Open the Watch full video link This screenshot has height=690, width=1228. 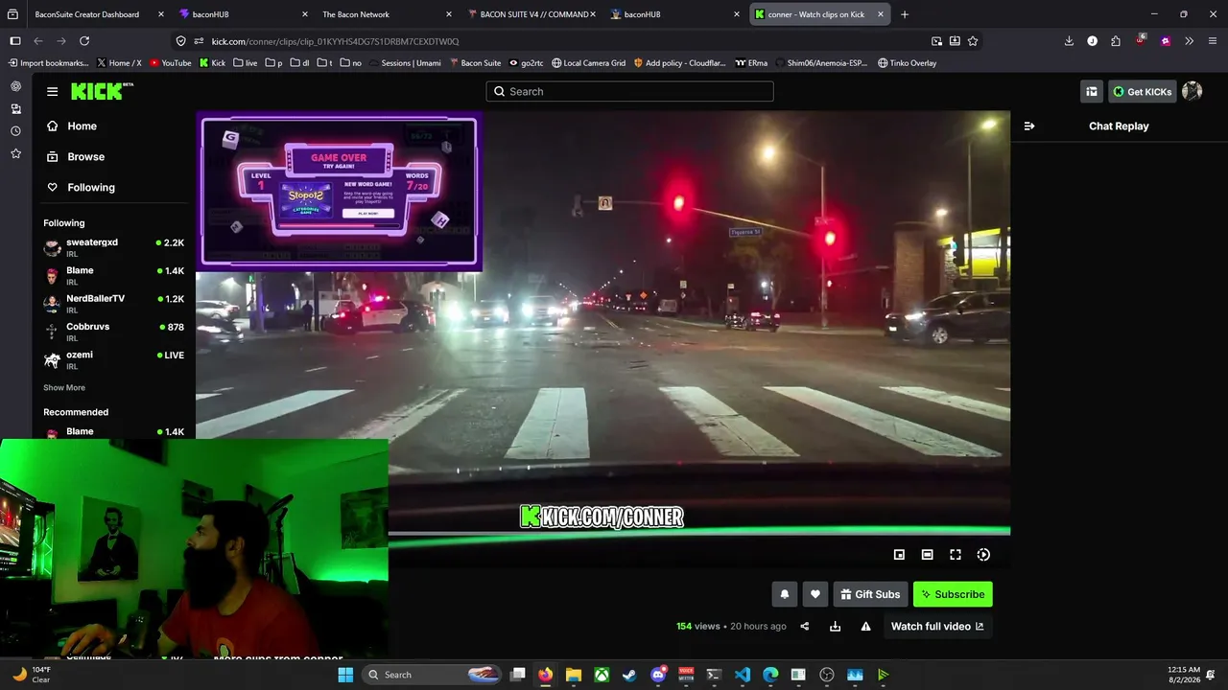[x=937, y=626]
